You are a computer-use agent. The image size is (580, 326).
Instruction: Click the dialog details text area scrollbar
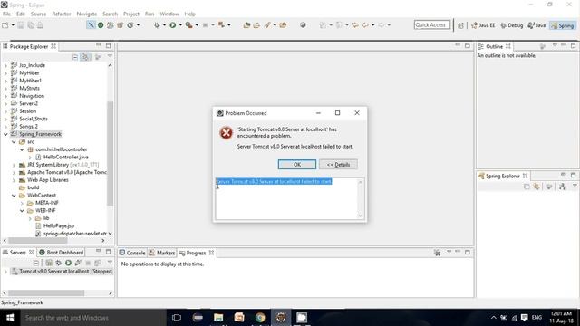coord(361,199)
